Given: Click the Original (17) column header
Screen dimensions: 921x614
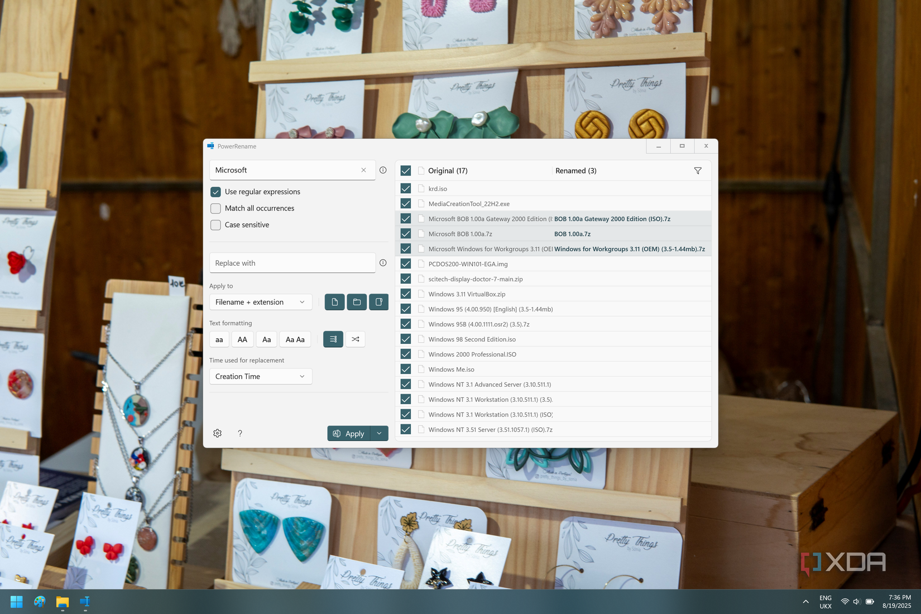Looking at the screenshot, I should point(448,171).
